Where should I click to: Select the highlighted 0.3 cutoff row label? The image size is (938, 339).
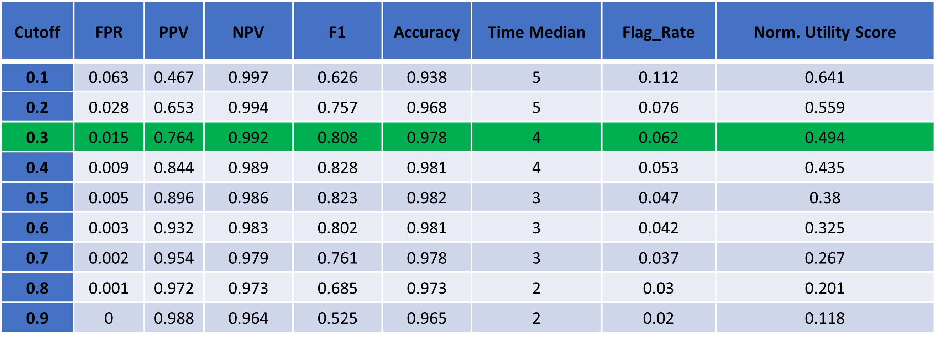point(37,138)
